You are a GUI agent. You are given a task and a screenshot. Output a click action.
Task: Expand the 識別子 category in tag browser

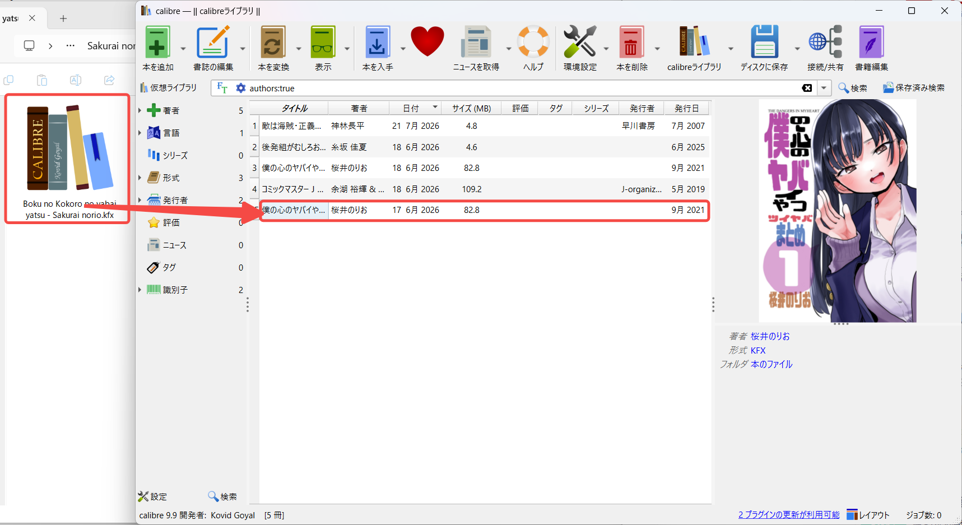140,290
